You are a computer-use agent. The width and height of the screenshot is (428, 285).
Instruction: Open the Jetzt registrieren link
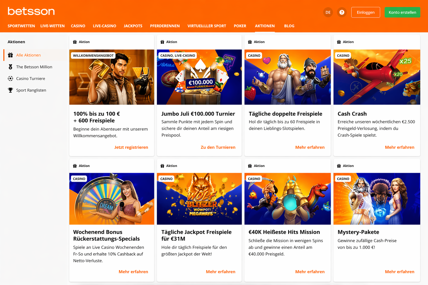[131, 147]
